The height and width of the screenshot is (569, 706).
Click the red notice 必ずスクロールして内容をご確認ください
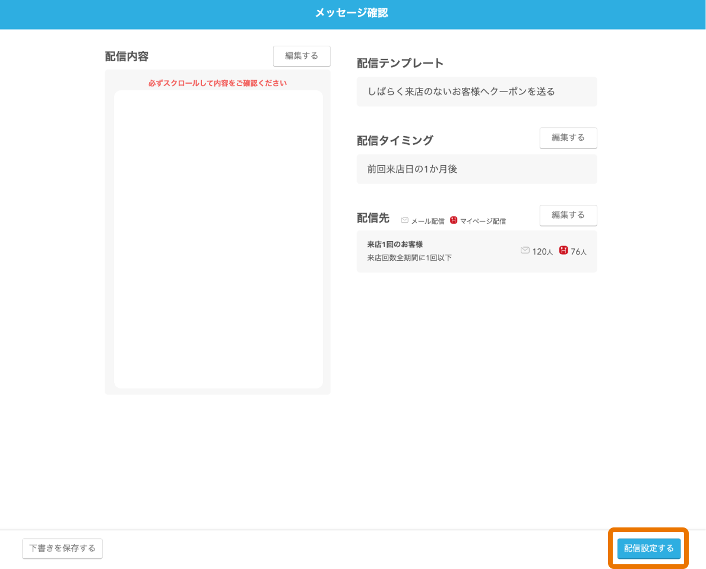217,83
